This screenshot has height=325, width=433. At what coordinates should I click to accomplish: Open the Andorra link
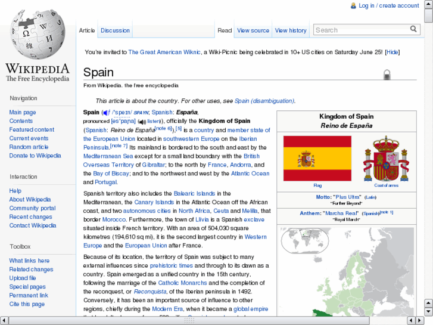(x=241, y=165)
